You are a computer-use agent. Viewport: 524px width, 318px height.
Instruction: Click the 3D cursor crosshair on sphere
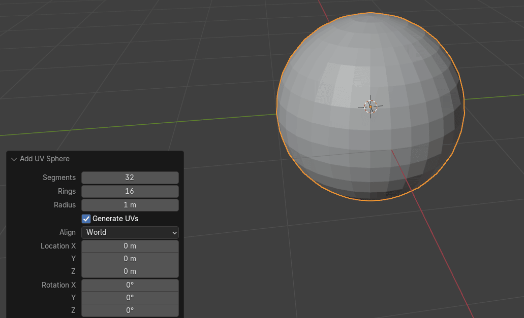(x=370, y=107)
